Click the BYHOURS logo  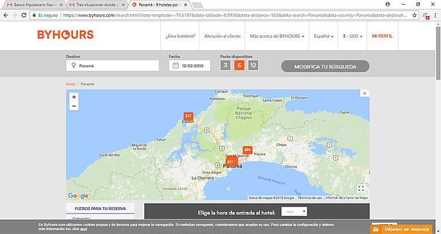pos(65,35)
